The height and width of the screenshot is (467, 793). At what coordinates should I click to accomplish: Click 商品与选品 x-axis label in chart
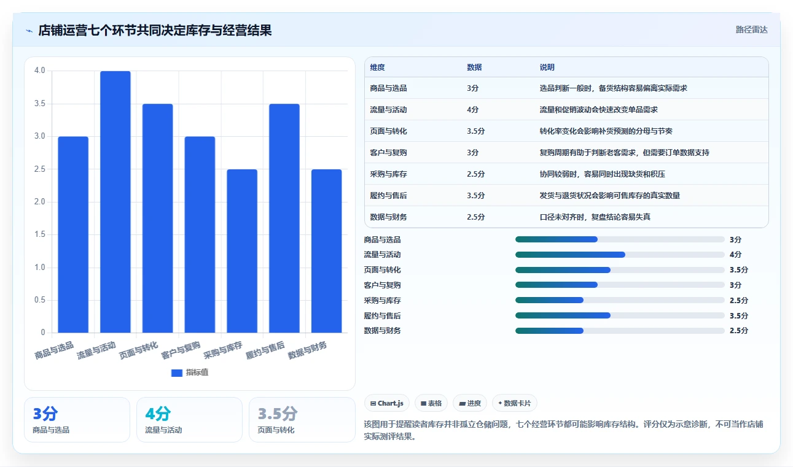pyautogui.click(x=54, y=350)
